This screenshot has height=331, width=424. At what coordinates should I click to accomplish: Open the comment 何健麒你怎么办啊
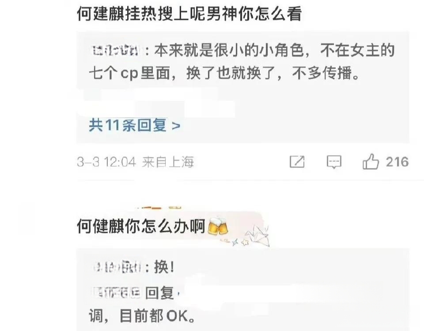pos(141,226)
